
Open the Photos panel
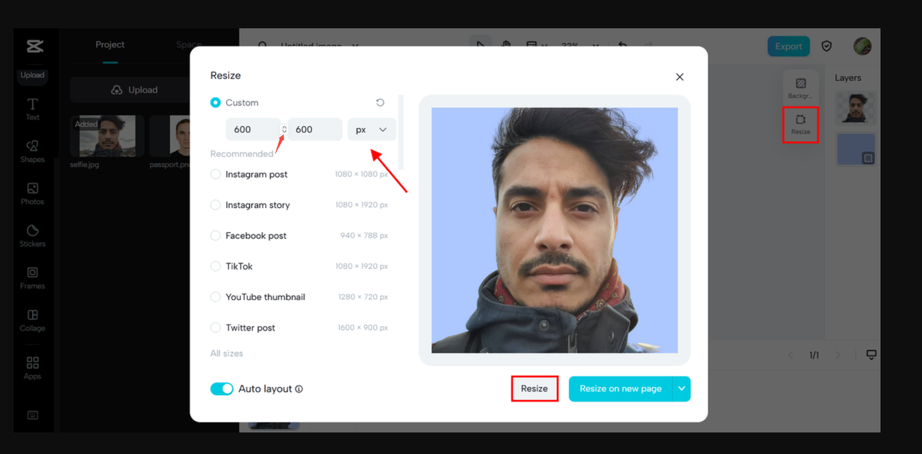point(32,194)
